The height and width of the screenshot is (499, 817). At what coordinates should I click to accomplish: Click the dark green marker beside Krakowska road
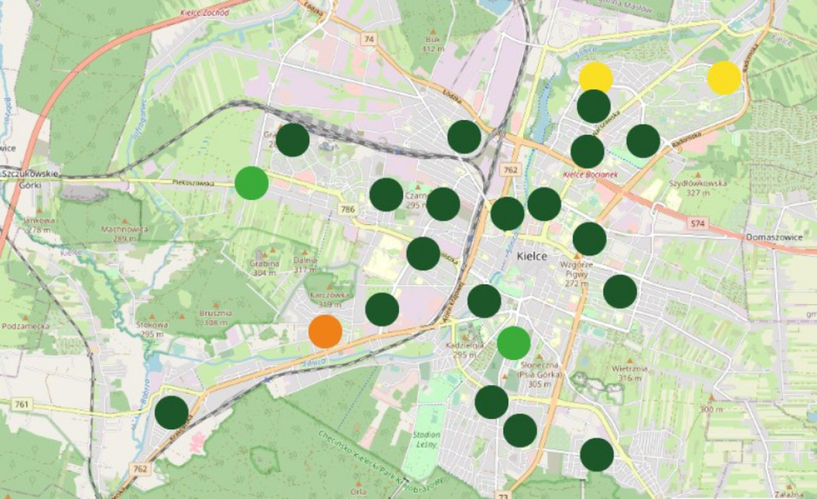(x=172, y=412)
